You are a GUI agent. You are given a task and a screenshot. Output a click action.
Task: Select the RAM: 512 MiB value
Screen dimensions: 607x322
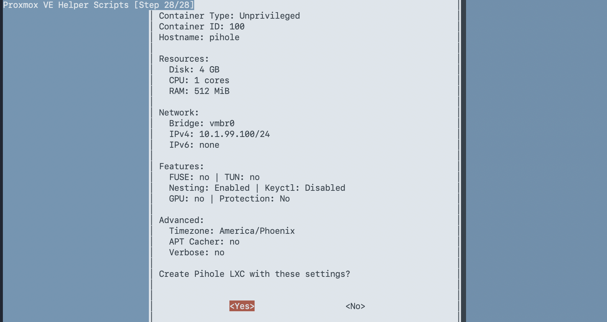tap(199, 91)
